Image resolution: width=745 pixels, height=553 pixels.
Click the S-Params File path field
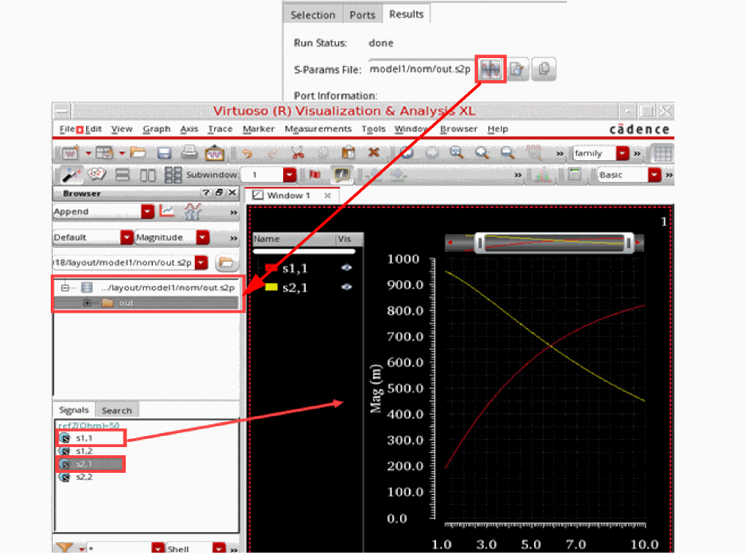click(x=421, y=69)
